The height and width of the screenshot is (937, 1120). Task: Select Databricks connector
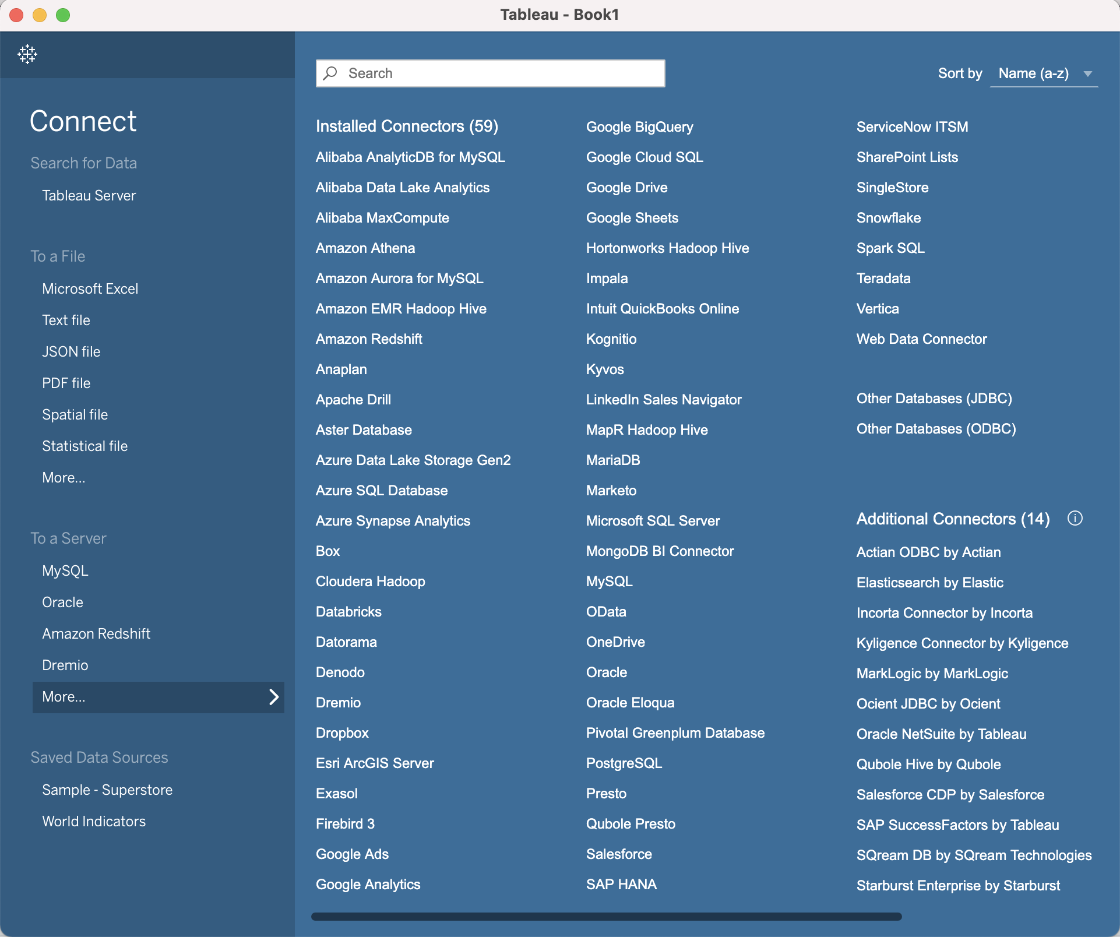pos(348,612)
